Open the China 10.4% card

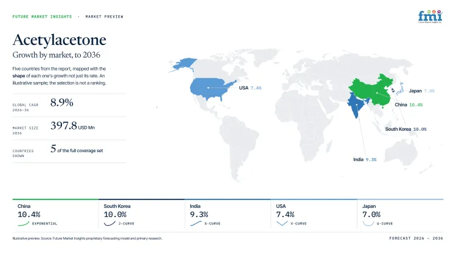(x=55, y=214)
